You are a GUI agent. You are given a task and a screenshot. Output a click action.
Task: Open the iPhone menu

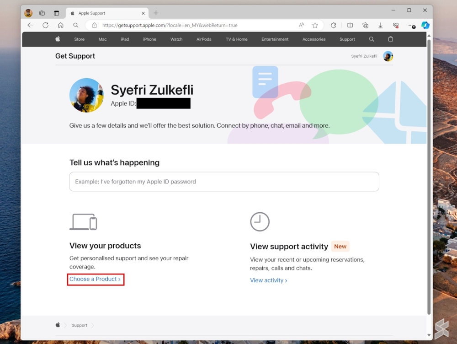coord(149,39)
